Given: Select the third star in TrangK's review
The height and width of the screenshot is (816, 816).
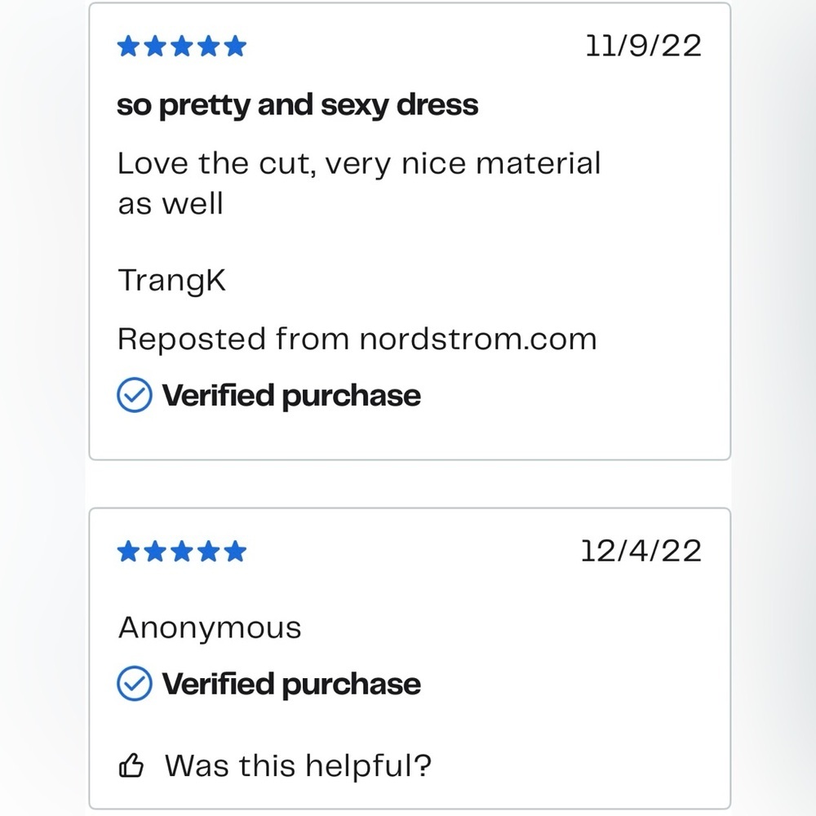Looking at the screenshot, I should [x=182, y=47].
